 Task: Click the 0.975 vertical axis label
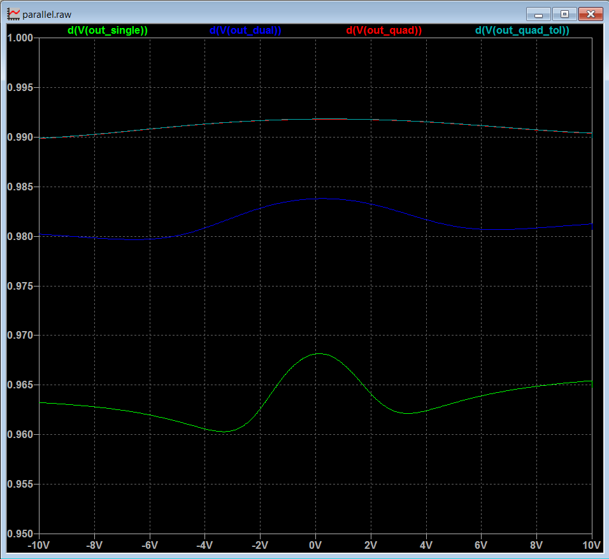pyautogui.click(x=20, y=286)
